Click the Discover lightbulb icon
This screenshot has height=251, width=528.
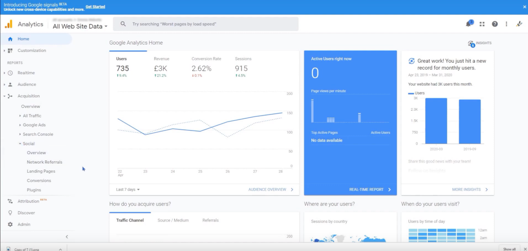(x=10, y=213)
